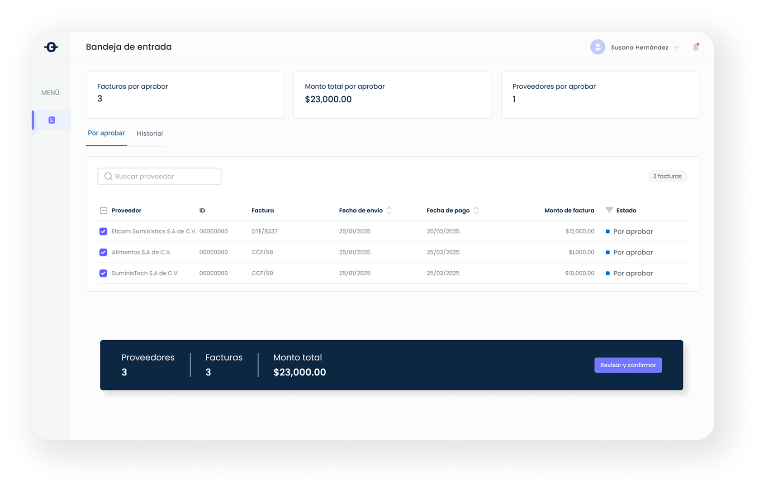Click the Facturas por aprobar summary card
764x490 pixels.
(185, 95)
